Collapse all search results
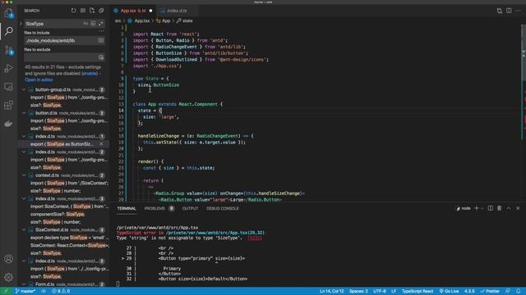Image resolution: width=526 pixels, height=295 pixels. 101,11
